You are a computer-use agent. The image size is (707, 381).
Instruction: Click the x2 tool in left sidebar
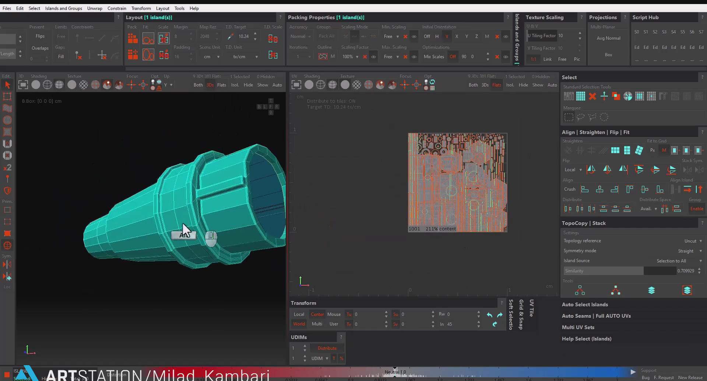pyautogui.click(x=7, y=167)
